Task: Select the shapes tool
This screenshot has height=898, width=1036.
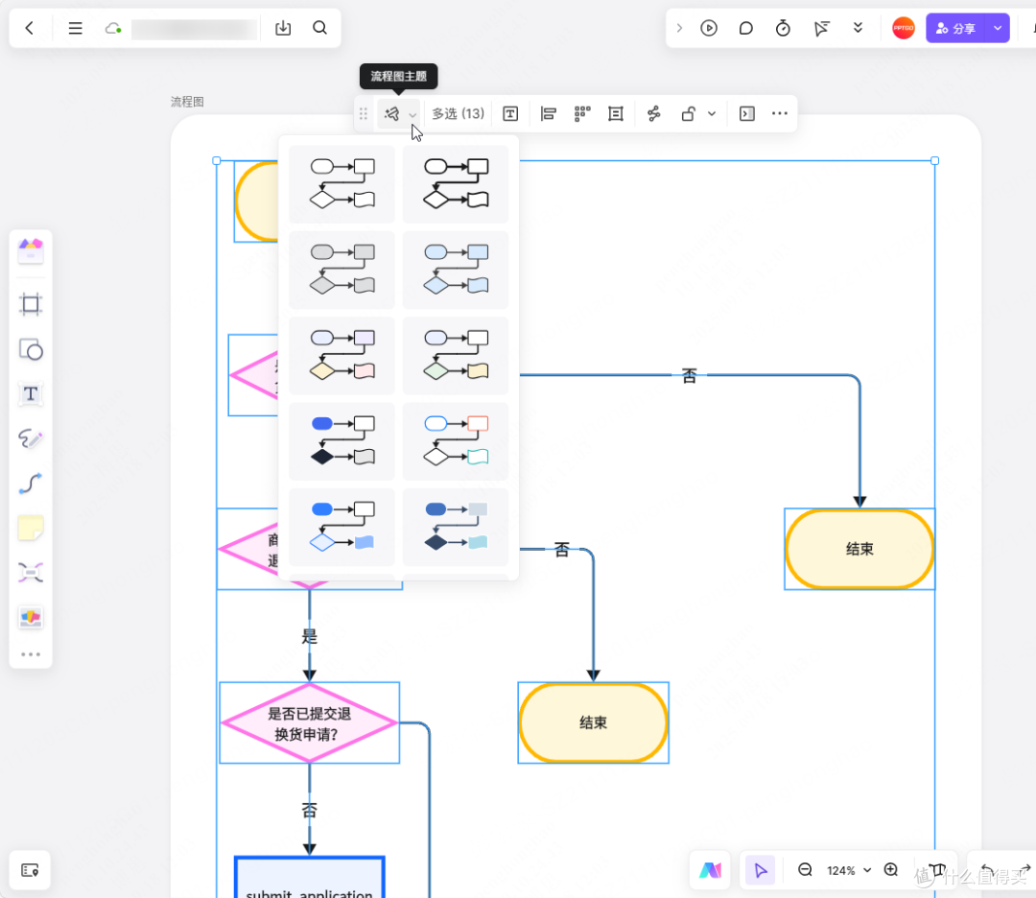Action: click(x=31, y=349)
